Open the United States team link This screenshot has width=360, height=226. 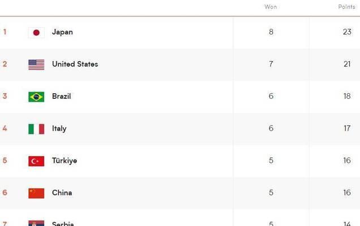coord(75,64)
